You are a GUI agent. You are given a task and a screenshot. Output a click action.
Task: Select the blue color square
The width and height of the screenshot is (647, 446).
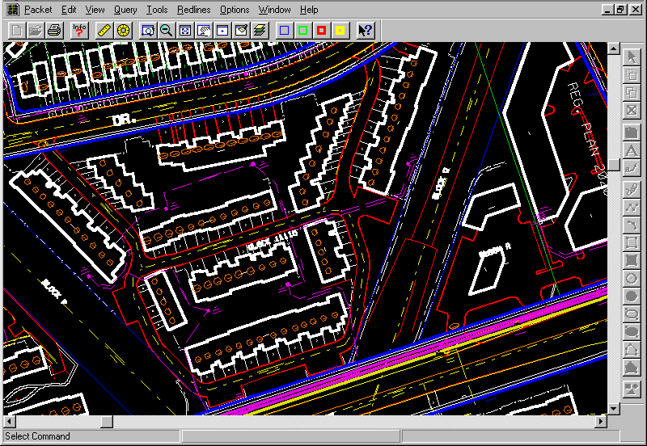tap(284, 30)
